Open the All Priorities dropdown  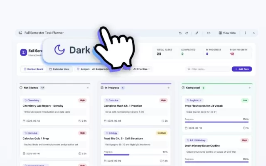(142, 69)
